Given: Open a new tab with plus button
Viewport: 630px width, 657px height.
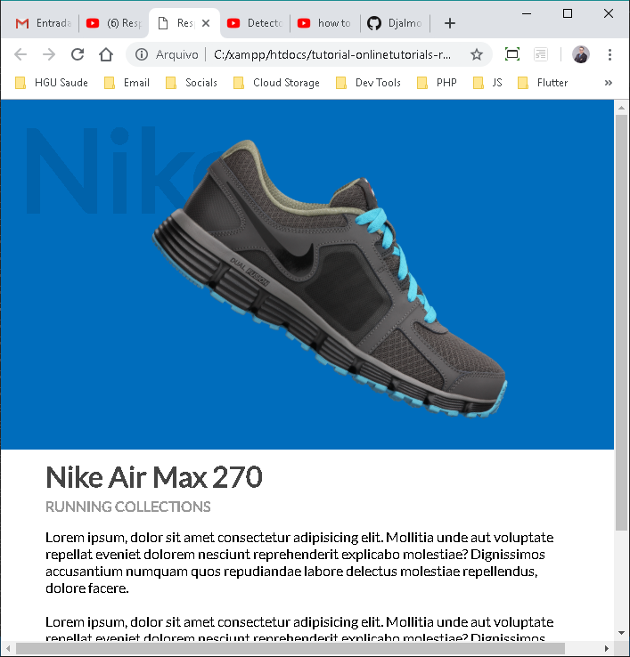Looking at the screenshot, I should [x=450, y=23].
